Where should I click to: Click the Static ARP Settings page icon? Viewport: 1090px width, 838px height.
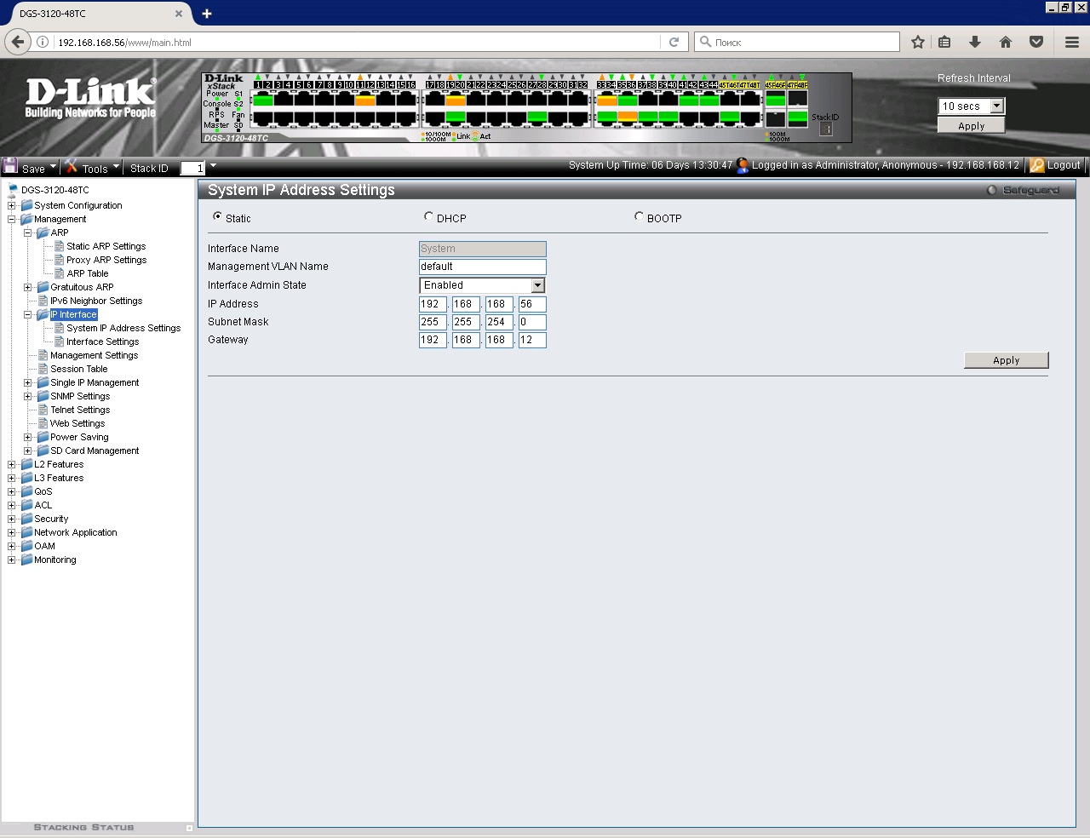click(60, 246)
